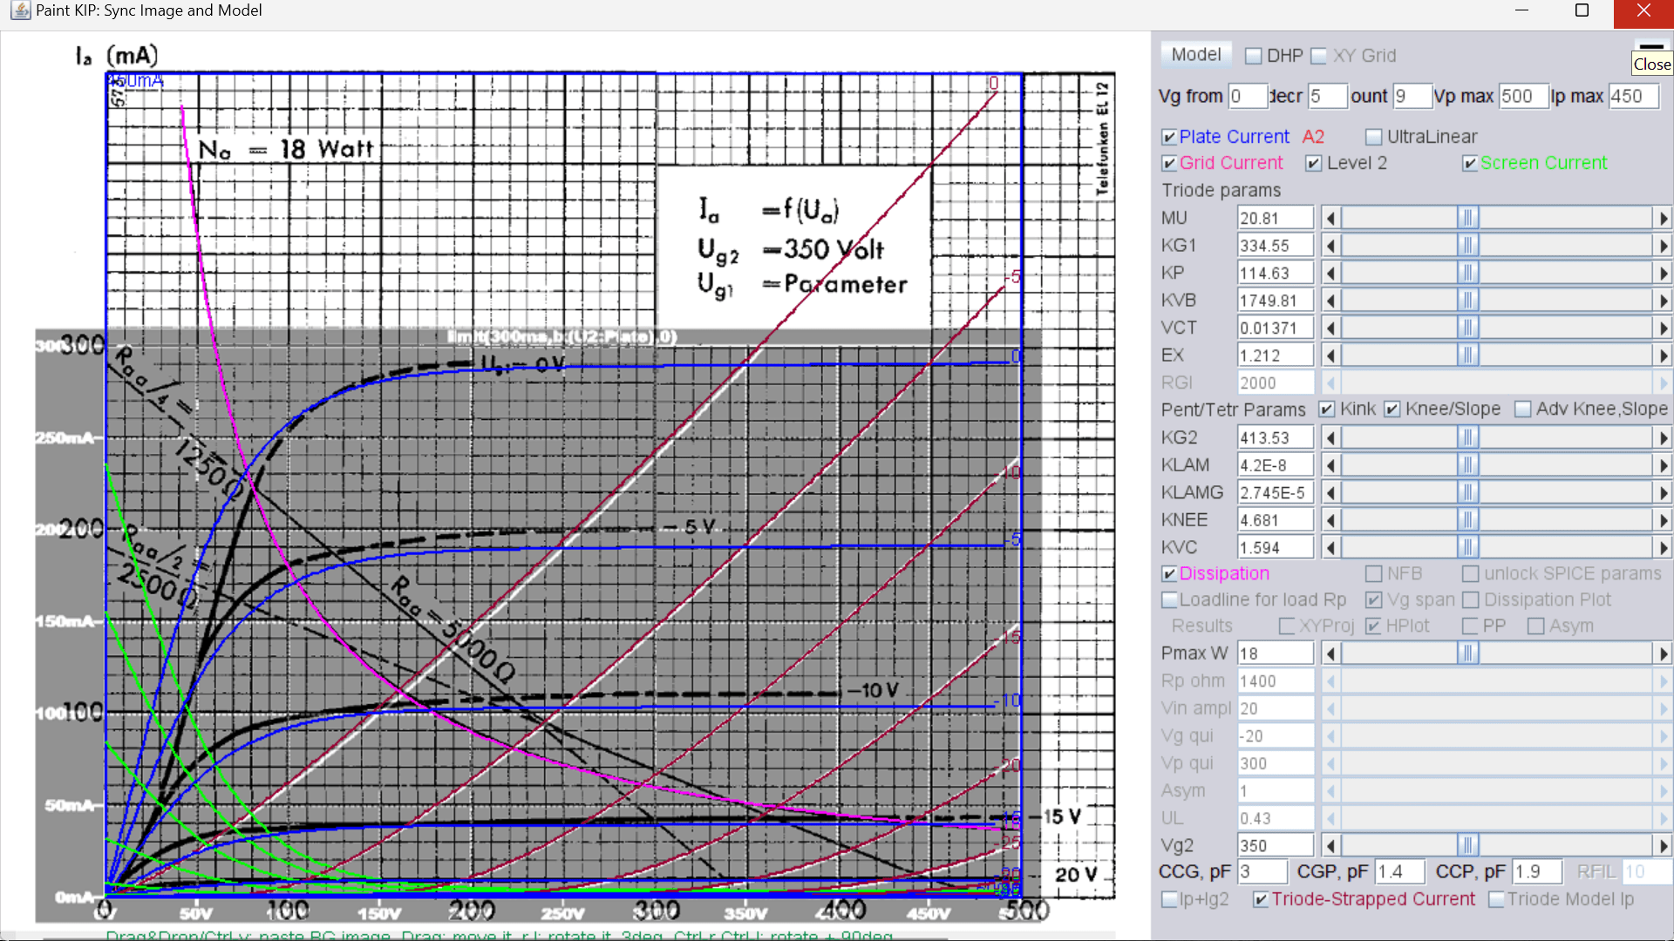The height and width of the screenshot is (941, 1674).
Task: Enable Triode Model Ip checkbox
Action: point(1496,899)
